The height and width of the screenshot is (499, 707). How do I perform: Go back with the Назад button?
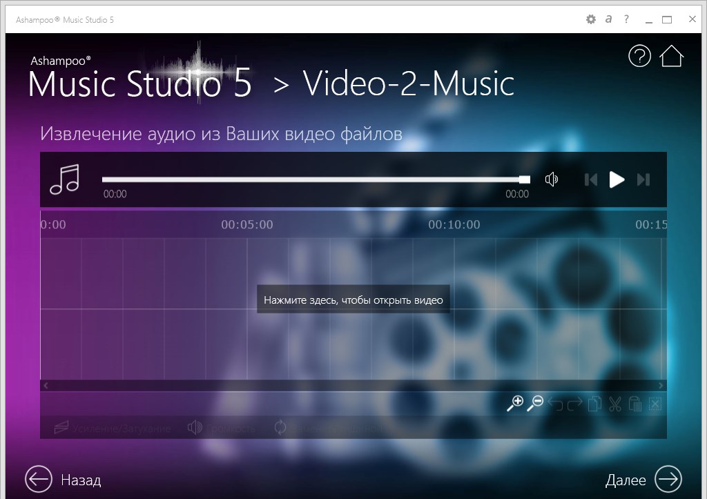pos(63,479)
